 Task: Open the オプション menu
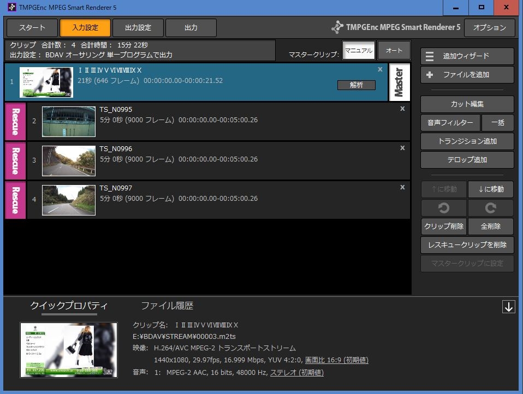pyautogui.click(x=489, y=28)
